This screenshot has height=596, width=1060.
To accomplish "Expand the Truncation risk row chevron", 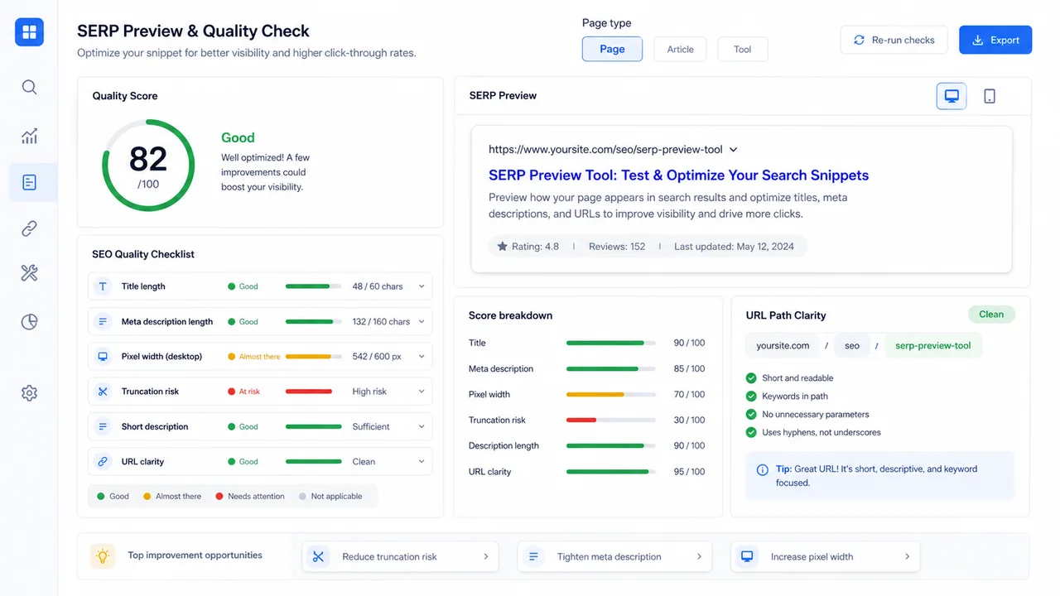I will (422, 392).
